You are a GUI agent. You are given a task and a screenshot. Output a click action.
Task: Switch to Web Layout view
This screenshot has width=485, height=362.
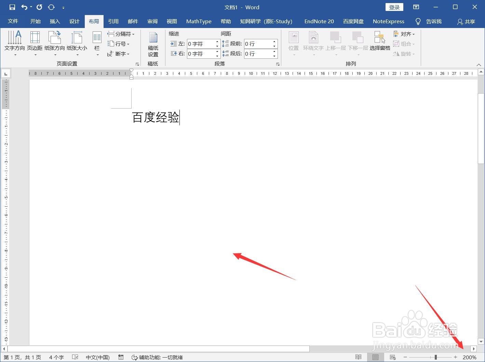pos(392,357)
